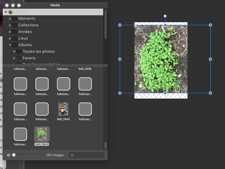Click the IMG_1953 file name label

tap(42, 144)
